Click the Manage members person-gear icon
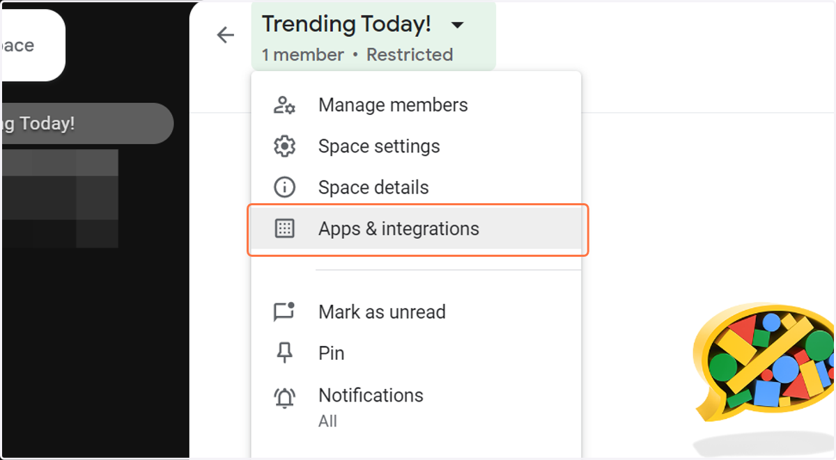The width and height of the screenshot is (836, 460). tap(284, 105)
